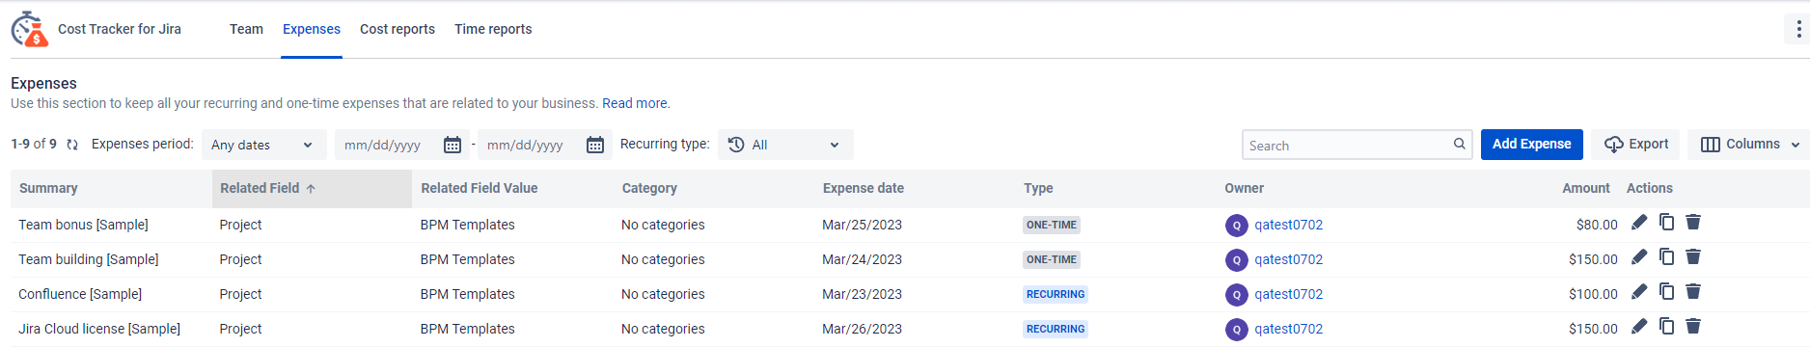The height and width of the screenshot is (348, 1810).
Task: Click the Add Expense button
Action: [1531, 145]
